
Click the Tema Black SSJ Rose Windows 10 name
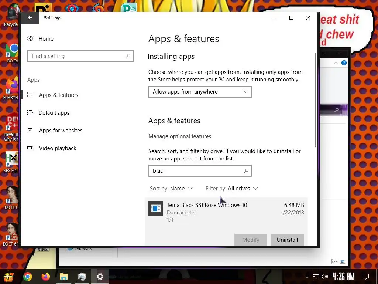[207, 205]
